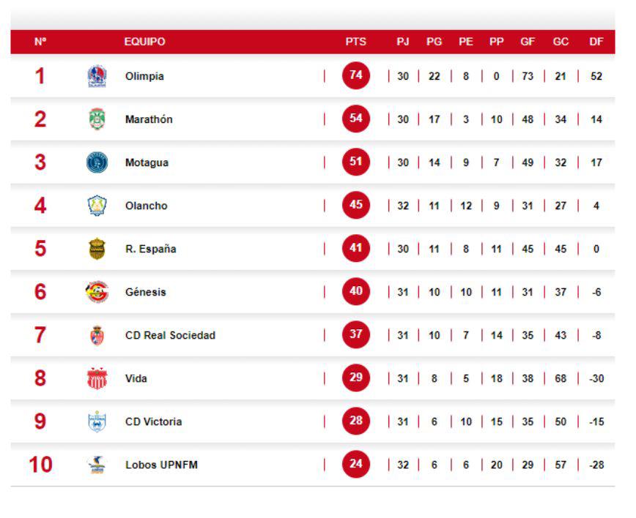The height and width of the screenshot is (518, 636).
Task: Click the GF column header
Action: point(528,42)
